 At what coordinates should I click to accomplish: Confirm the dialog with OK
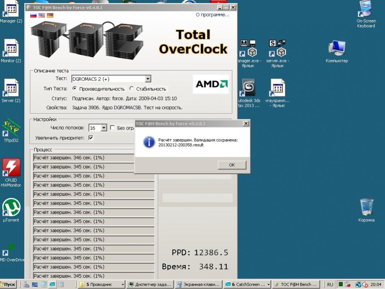(232, 165)
